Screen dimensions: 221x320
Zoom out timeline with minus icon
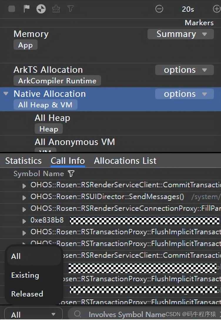[159, 9]
